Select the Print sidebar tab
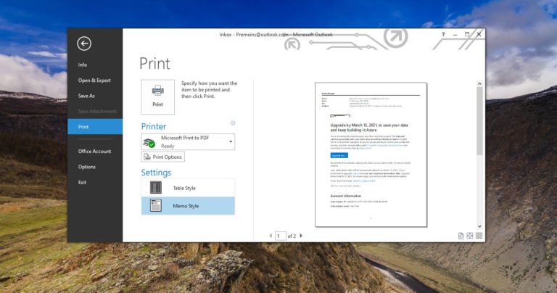The height and width of the screenshot is (293, 557). click(95, 127)
